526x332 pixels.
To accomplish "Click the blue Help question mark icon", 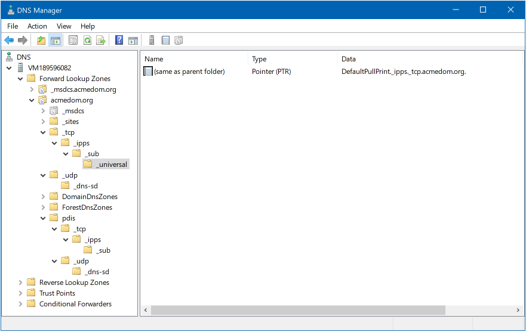I will pyautogui.click(x=119, y=41).
